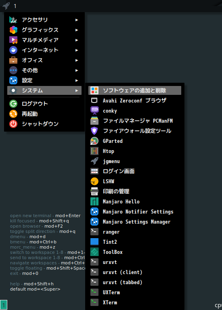Click the ToolBox green icon
Viewport: 222px width, 310px height.
coord(94,252)
